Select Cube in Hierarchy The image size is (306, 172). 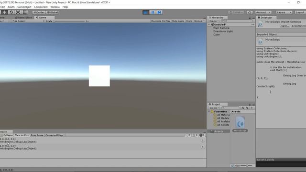tap(217, 34)
